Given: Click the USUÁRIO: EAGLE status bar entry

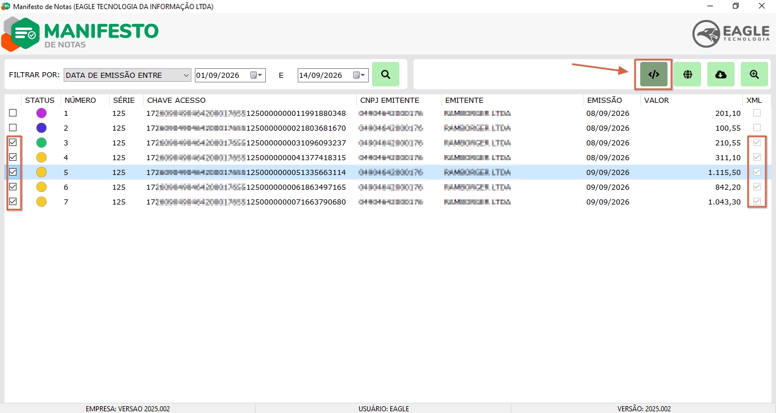Looking at the screenshot, I should tap(383, 408).
